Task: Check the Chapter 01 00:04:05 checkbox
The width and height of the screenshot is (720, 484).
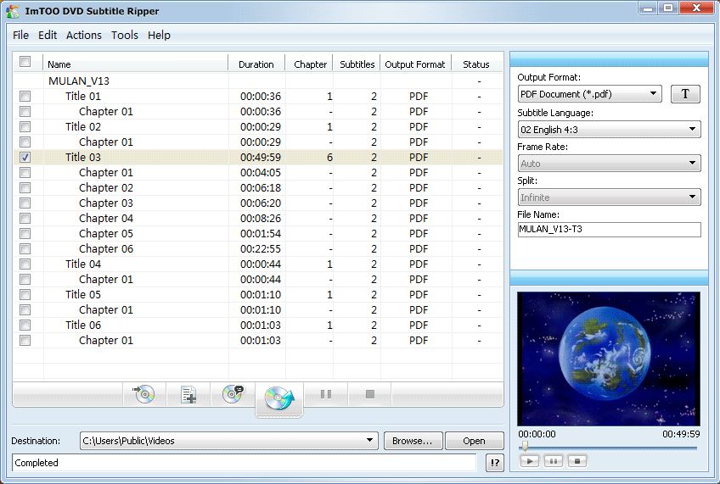Action: click(x=25, y=172)
